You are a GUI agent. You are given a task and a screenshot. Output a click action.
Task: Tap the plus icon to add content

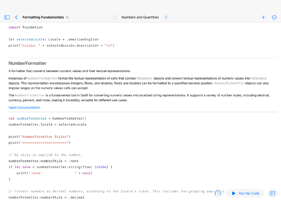263,17
